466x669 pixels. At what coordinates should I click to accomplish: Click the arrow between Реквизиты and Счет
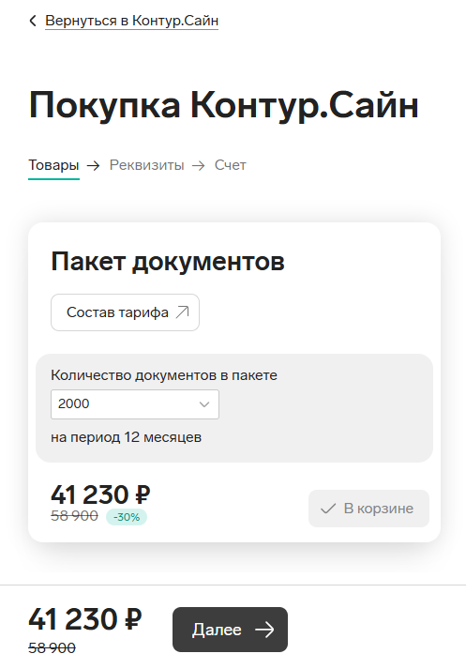[x=199, y=165]
